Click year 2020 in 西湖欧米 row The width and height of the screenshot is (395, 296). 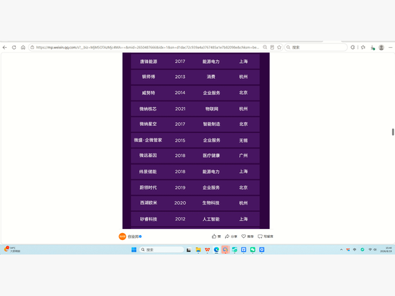tap(180, 203)
